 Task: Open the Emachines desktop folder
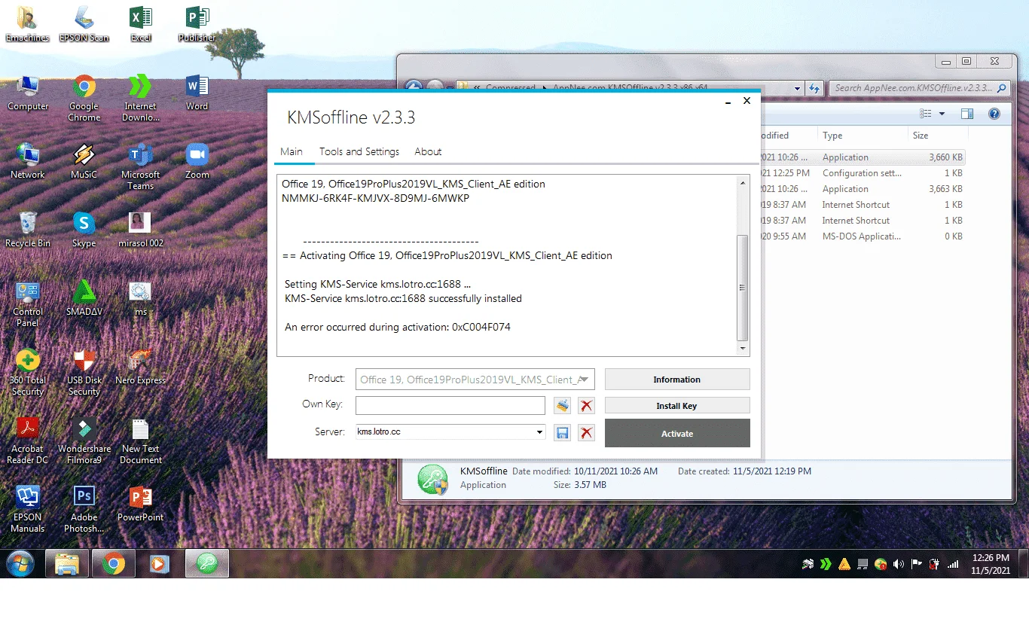click(28, 24)
